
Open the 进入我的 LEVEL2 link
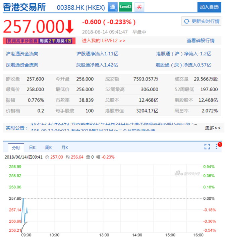click(x=104, y=41)
